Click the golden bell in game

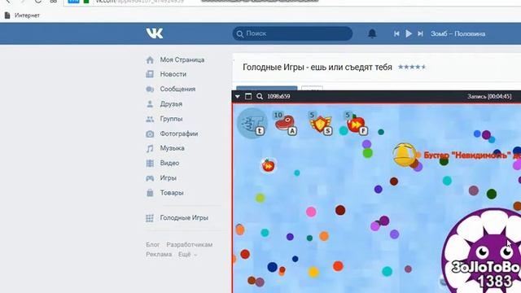404,155
